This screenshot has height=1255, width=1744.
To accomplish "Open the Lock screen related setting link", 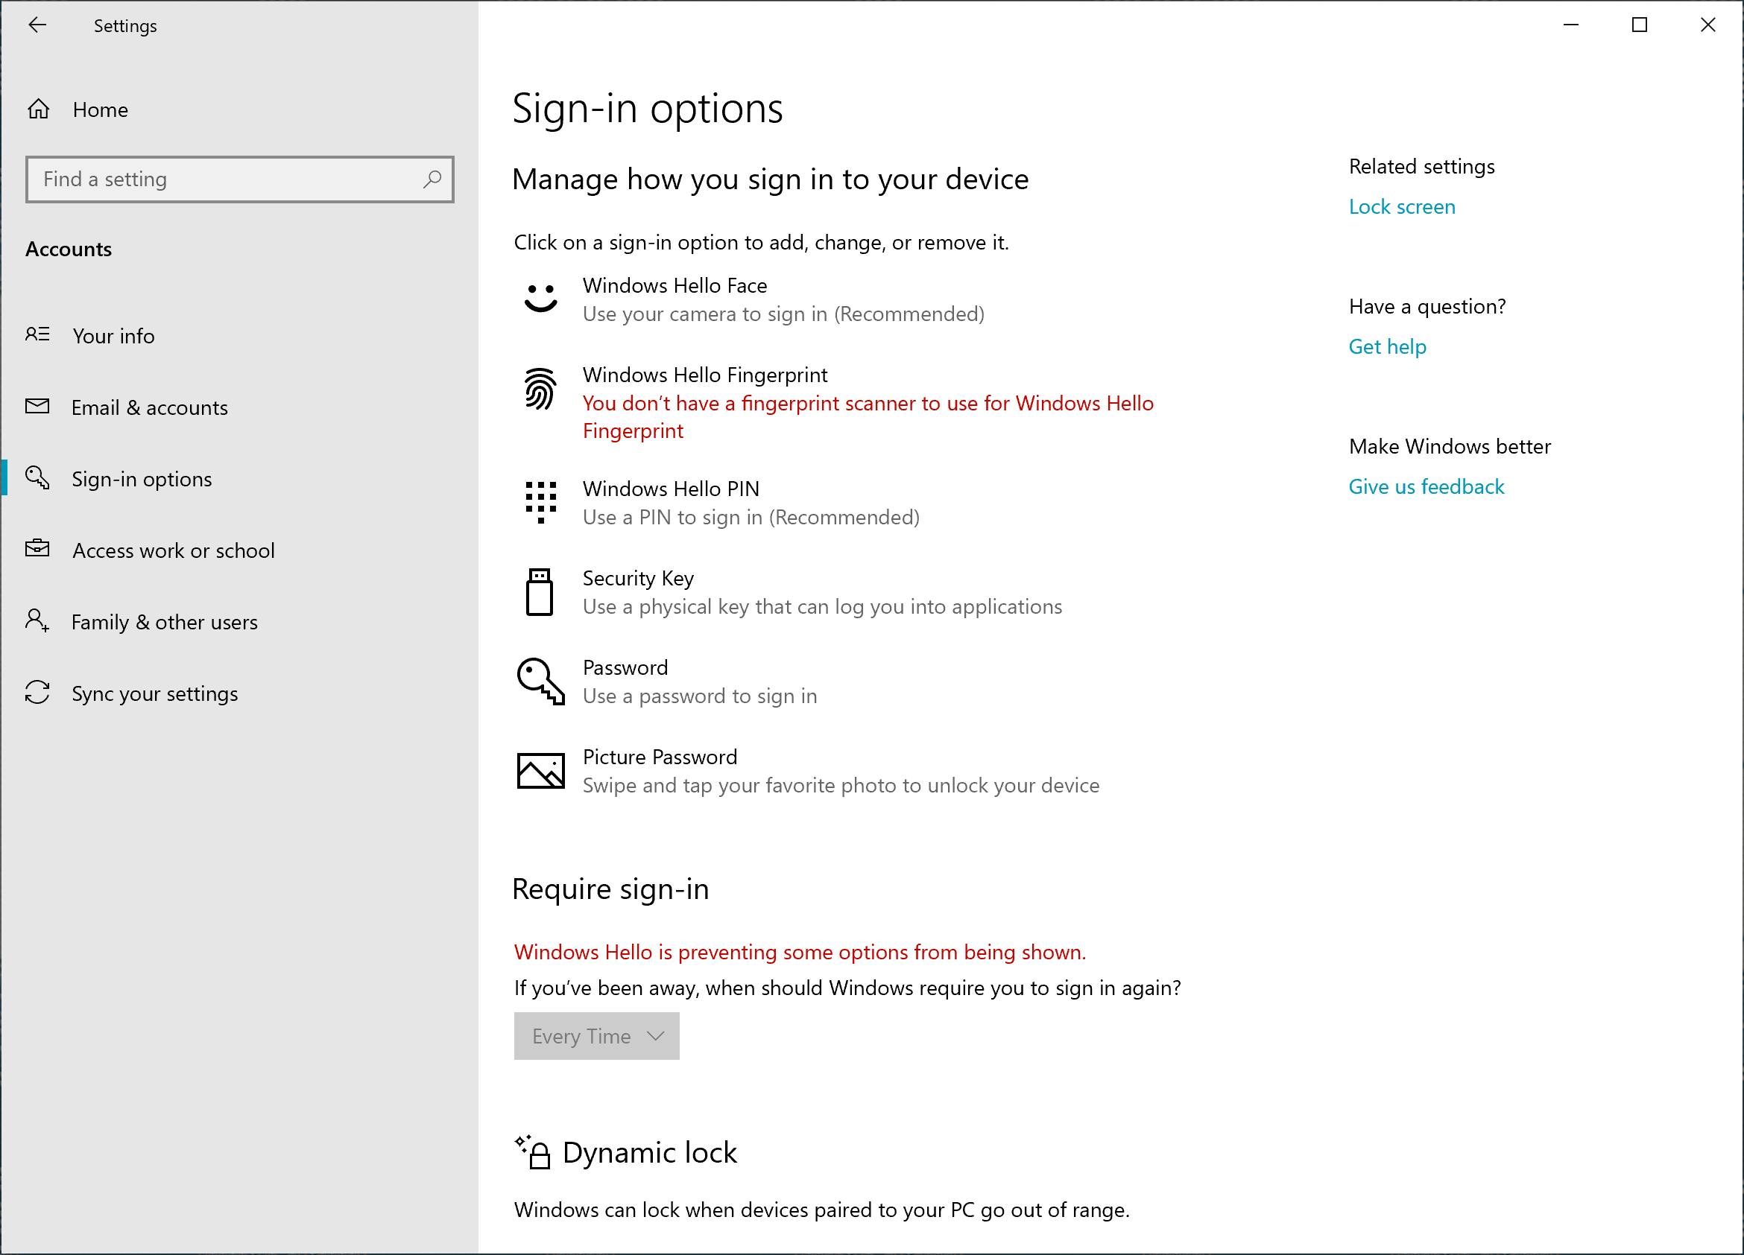I will tap(1402, 207).
